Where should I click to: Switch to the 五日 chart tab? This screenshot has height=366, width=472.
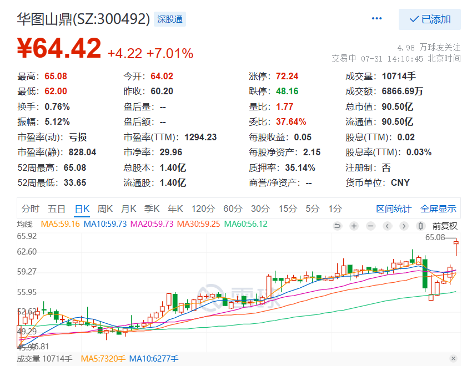click(57, 209)
